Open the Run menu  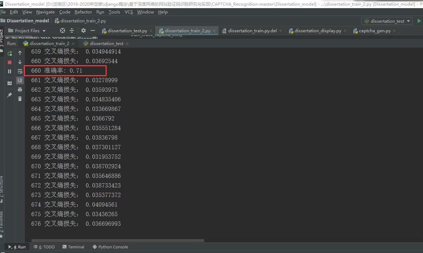pos(100,12)
